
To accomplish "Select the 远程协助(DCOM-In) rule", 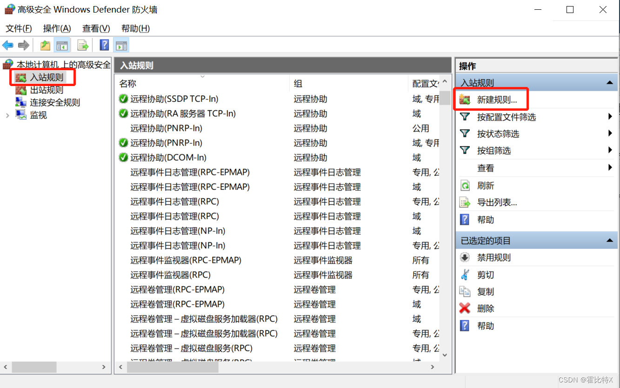I will click(168, 158).
